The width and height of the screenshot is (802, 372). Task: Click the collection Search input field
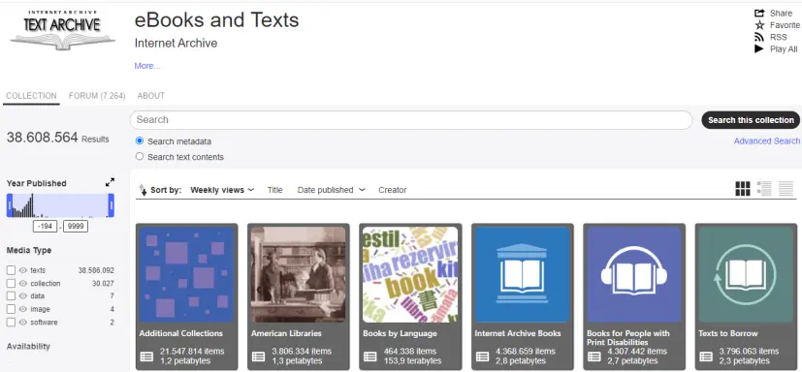point(411,120)
